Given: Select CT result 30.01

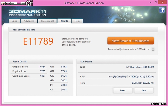Looking at the screenshot, I should point(64,89).
